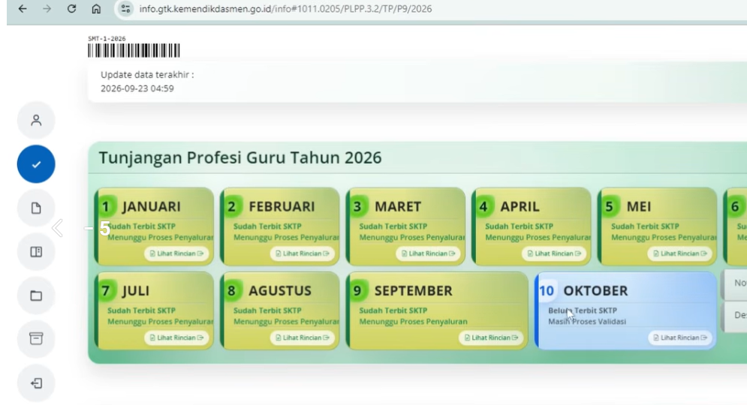Select the SEPTEMBER month heading

click(x=413, y=291)
